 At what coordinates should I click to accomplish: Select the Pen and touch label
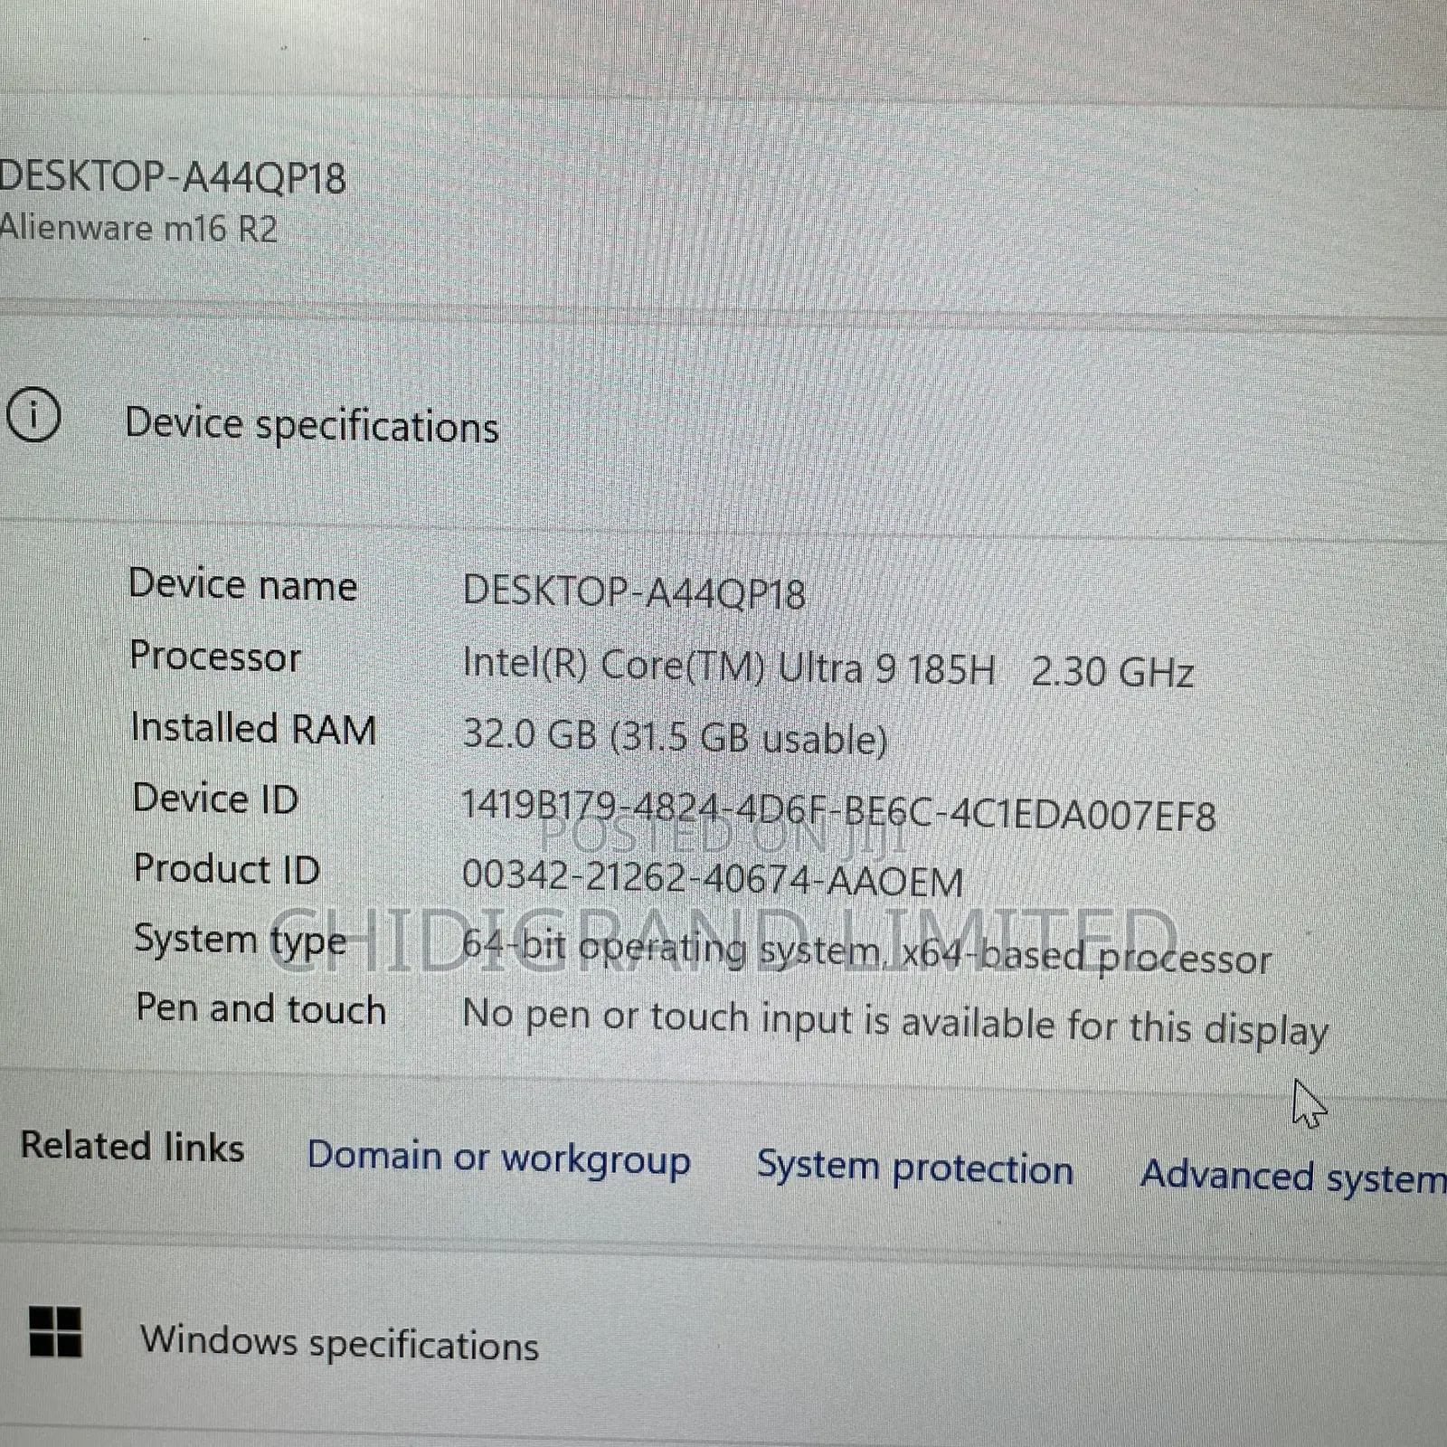click(x=260, y=1008)
